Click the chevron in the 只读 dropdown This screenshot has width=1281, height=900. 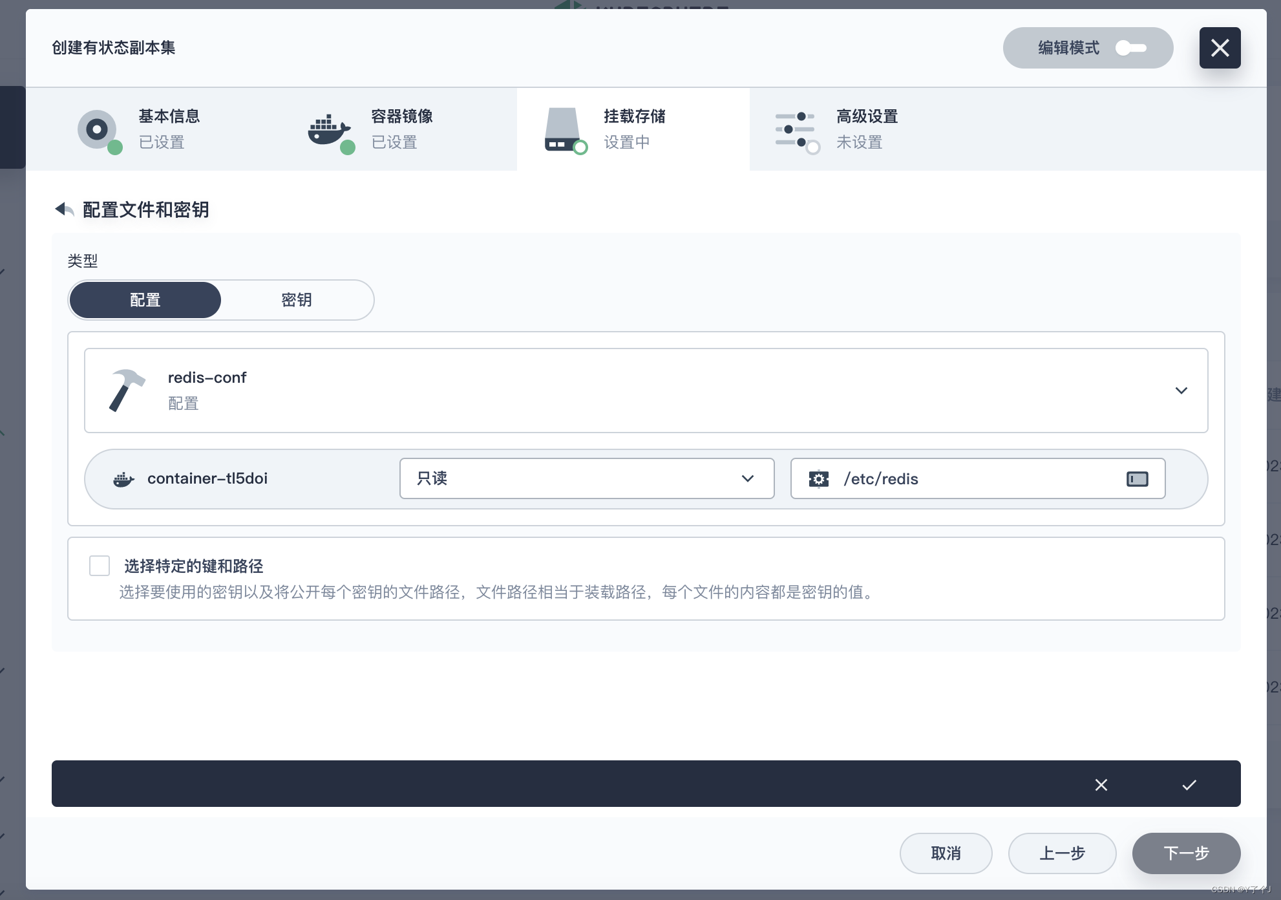[748, 478]
